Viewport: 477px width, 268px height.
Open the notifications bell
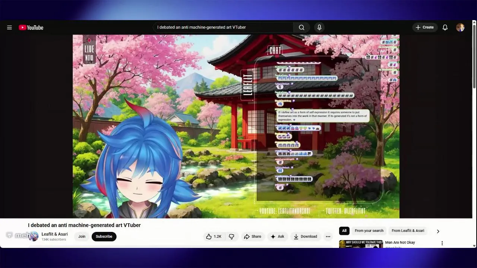(x=445, y=27)
